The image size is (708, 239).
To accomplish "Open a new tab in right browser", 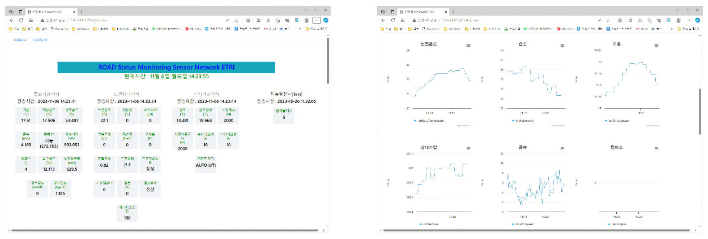I will click(453, 12).
